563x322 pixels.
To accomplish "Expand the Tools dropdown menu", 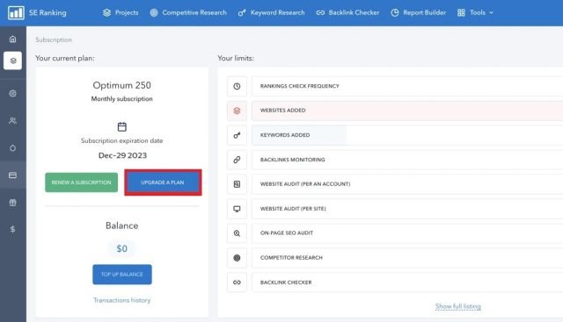I will pyautogui.click(x=475, y=12).
